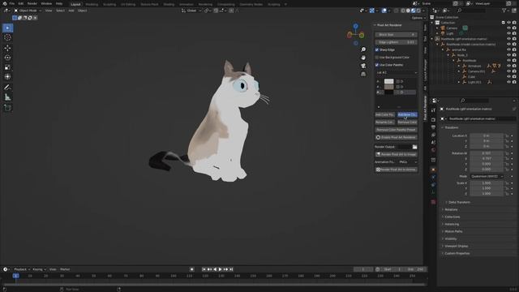Screen dimensions: 519x292
Task: Click Render Pixel Art to Animation button
Action: click(x=397, y=170)
